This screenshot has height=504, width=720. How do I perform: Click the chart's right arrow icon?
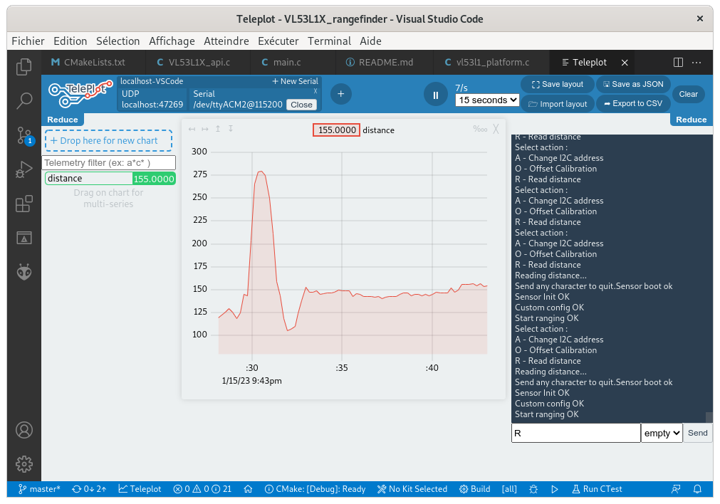click(205, 129)
